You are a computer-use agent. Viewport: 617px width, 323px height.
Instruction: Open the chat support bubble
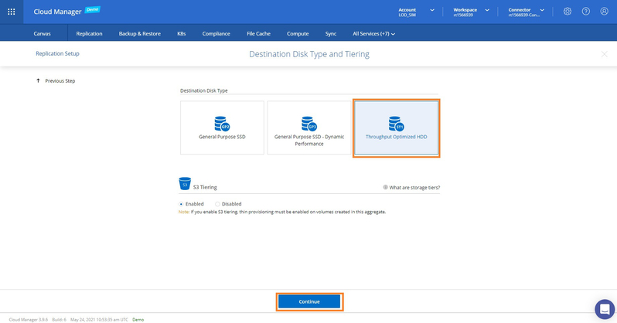coord(604,308)
